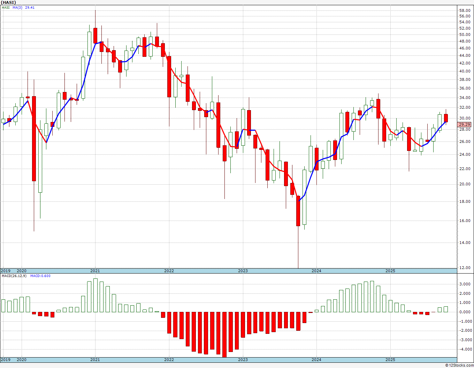Click the 42.00 price axis label

[x=465, y=63]
